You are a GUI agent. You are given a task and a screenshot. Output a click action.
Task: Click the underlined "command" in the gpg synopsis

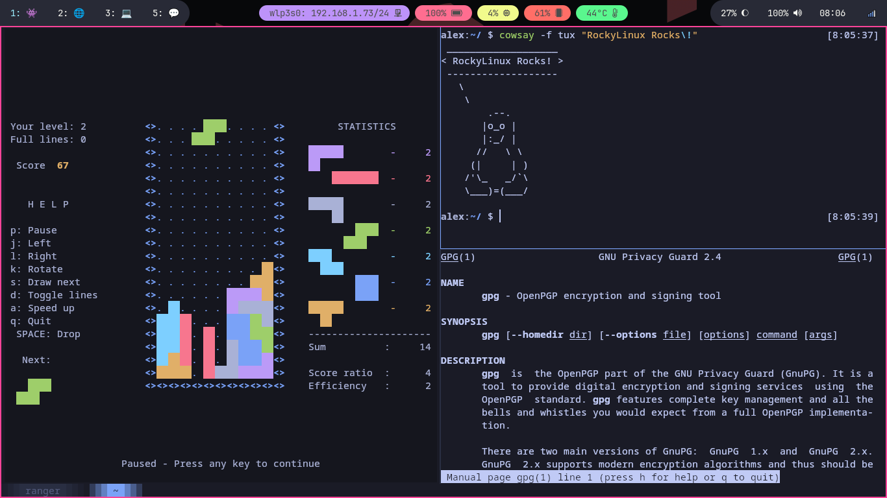coord(777,335)
